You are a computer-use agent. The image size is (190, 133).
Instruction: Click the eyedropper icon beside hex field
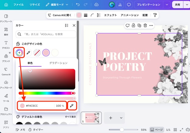[x=72, y=106]
